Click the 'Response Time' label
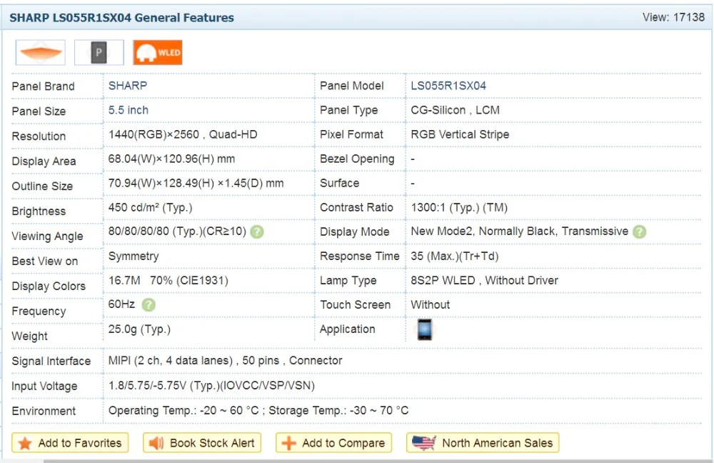Image resolution: width=714 pixels, height=463 pixels. (360, 256)
